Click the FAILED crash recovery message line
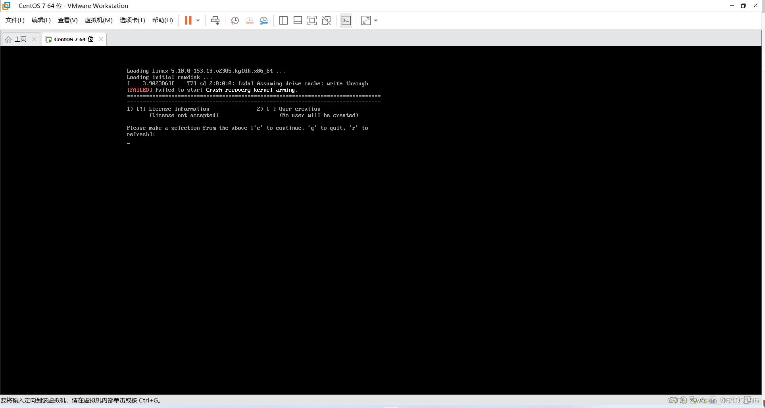 click(212, 90)
